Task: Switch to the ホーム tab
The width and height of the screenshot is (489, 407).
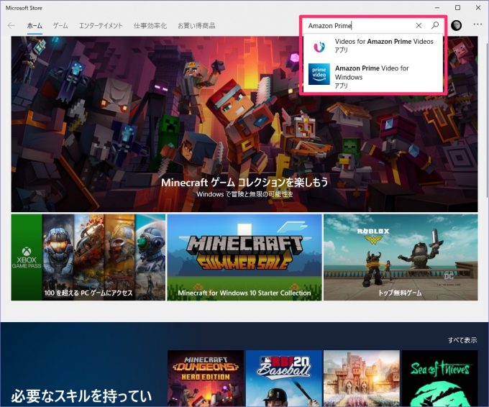Action: tap(35, 26)
